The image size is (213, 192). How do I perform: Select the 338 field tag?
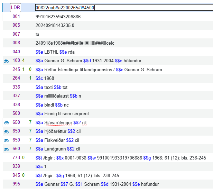16,104
